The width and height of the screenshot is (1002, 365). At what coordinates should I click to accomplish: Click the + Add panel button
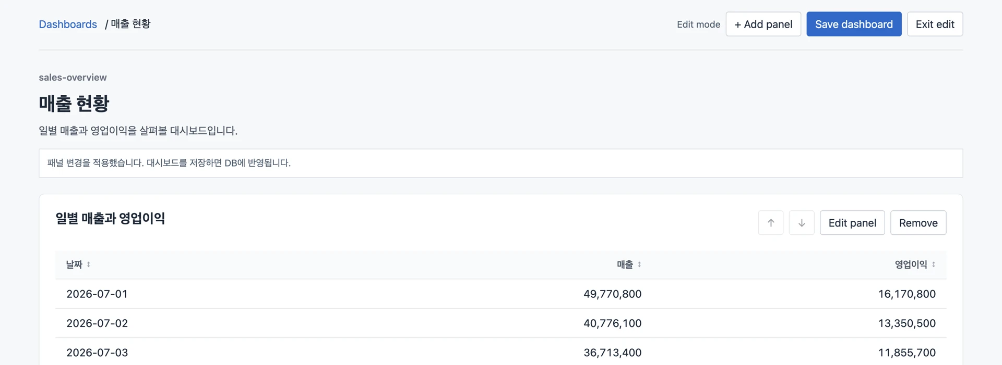point(763,24)
